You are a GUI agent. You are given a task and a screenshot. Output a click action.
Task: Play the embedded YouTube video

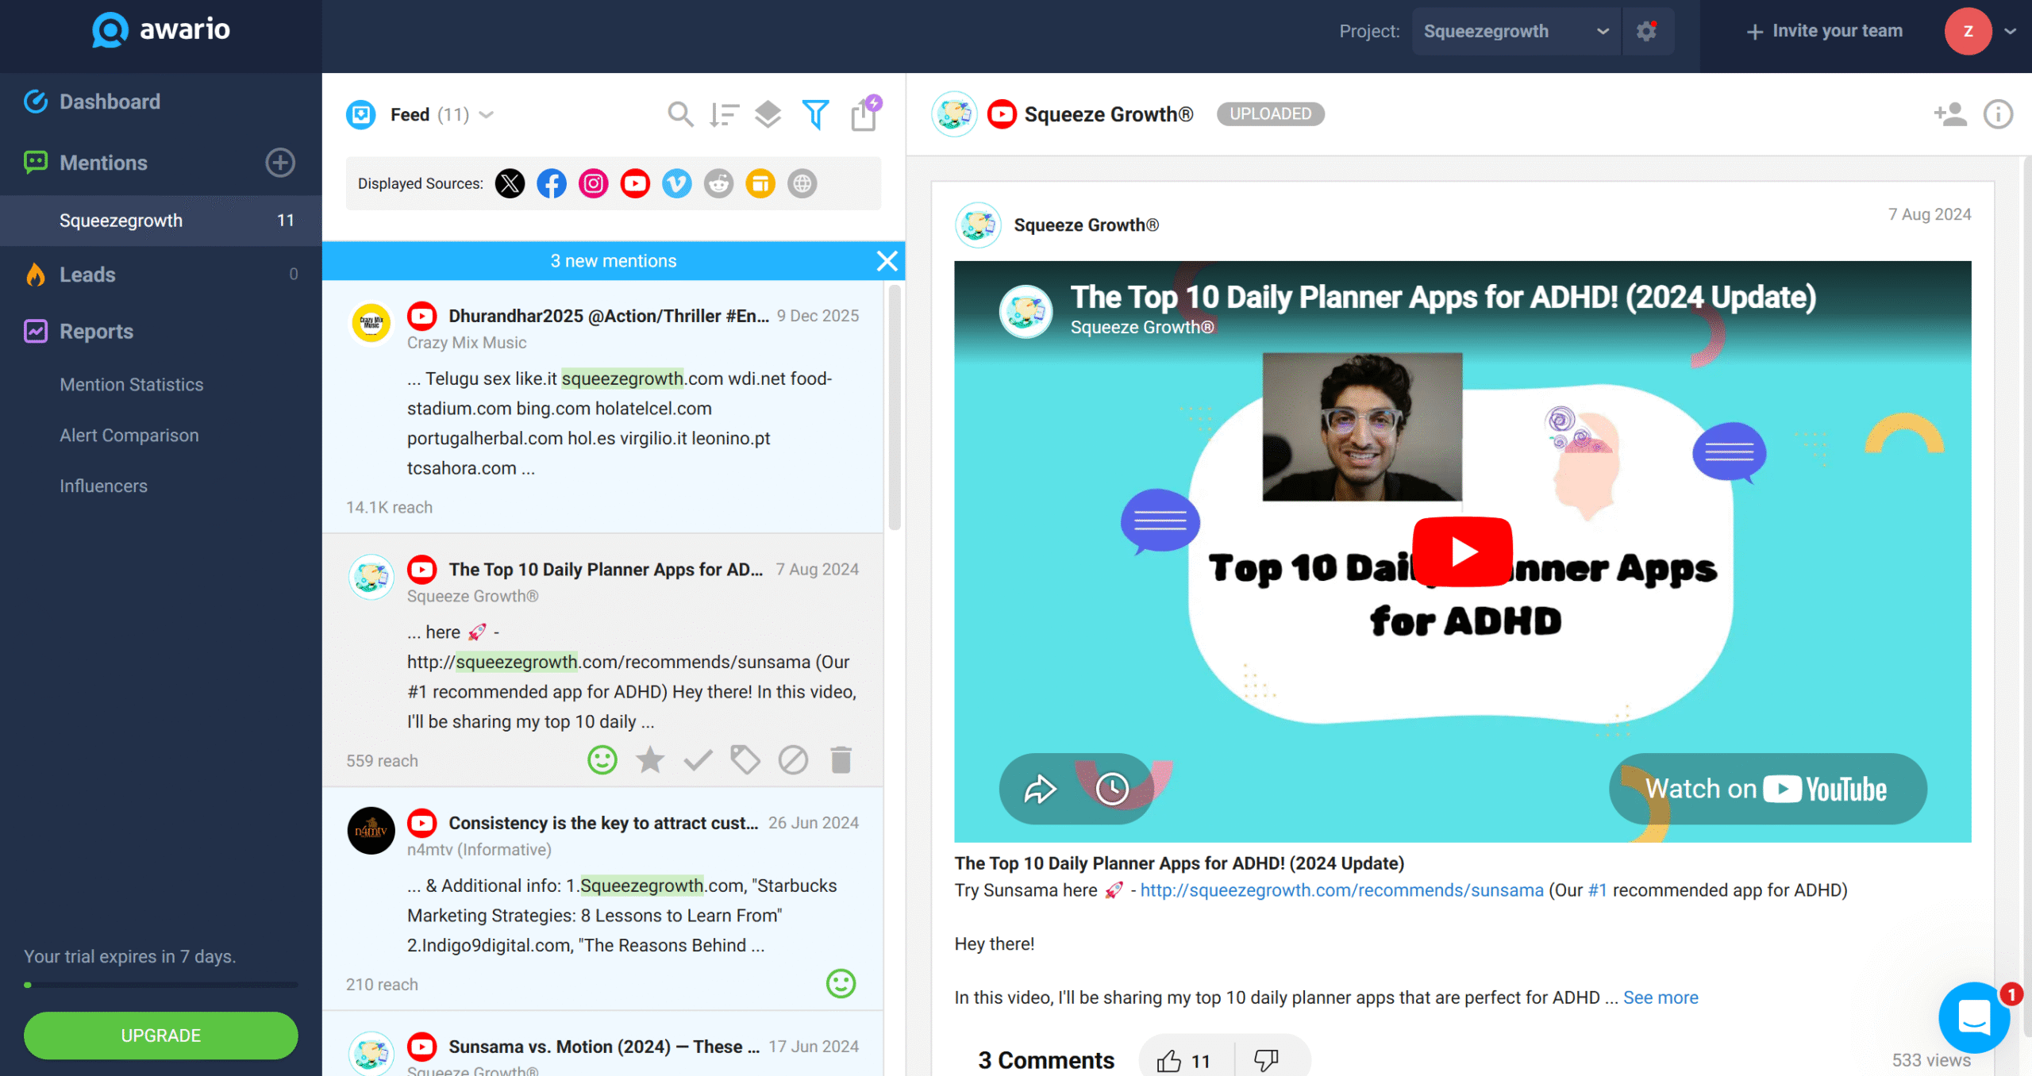(1462, 551)
